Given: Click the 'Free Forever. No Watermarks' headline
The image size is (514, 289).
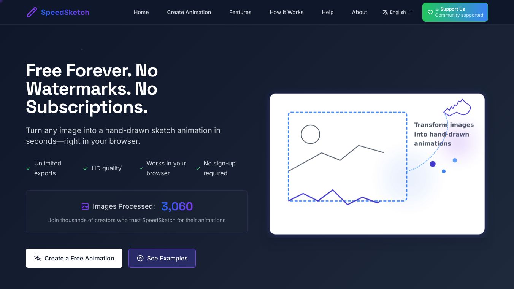Looking at the screenshot, I should click(92, 89).
